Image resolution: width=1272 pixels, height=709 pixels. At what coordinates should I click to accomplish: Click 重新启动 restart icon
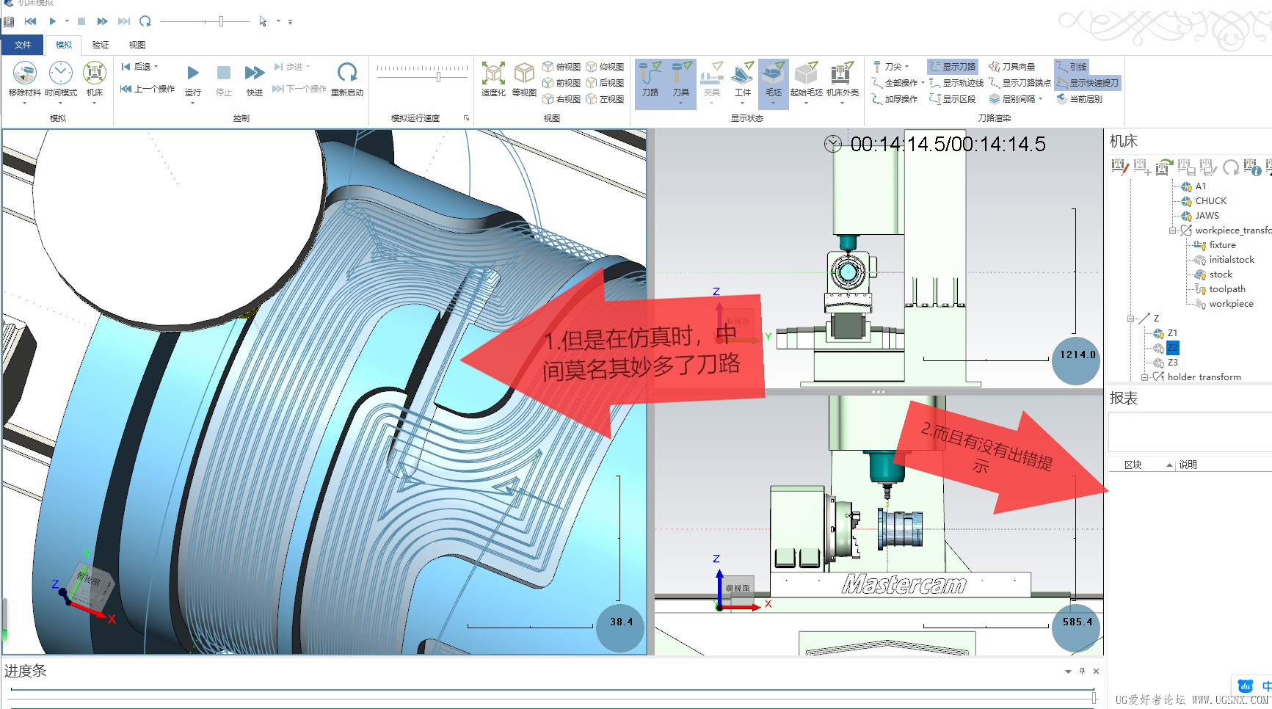pos(347,72)
